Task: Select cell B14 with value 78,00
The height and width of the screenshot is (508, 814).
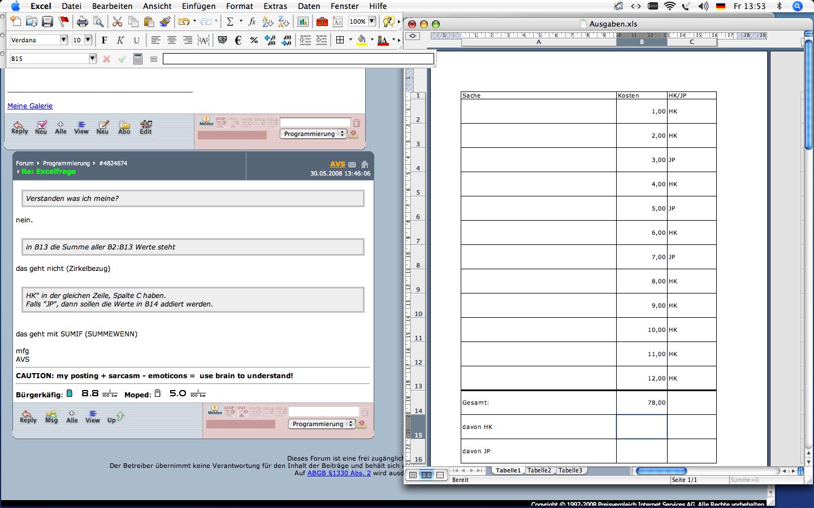Action: click(642, 402)
